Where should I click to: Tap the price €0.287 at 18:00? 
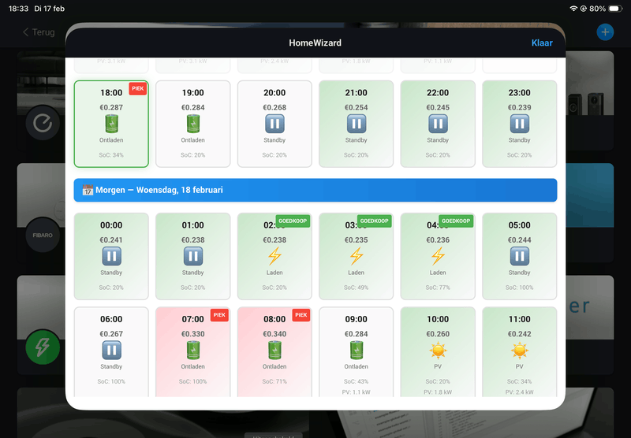[x=111, y=107]
